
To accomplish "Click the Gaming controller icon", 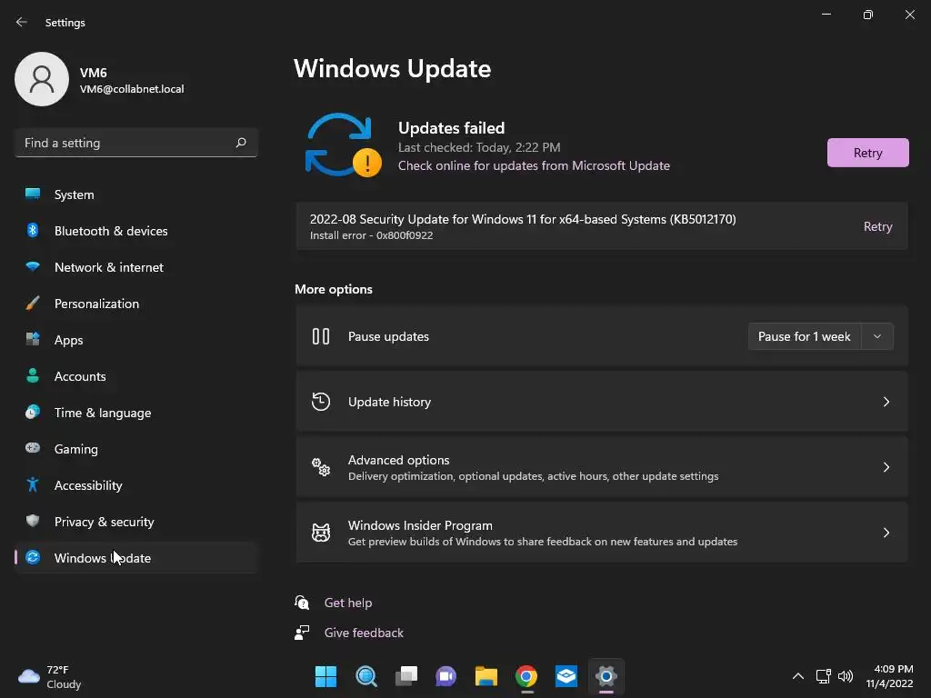I will coord(33,447).
